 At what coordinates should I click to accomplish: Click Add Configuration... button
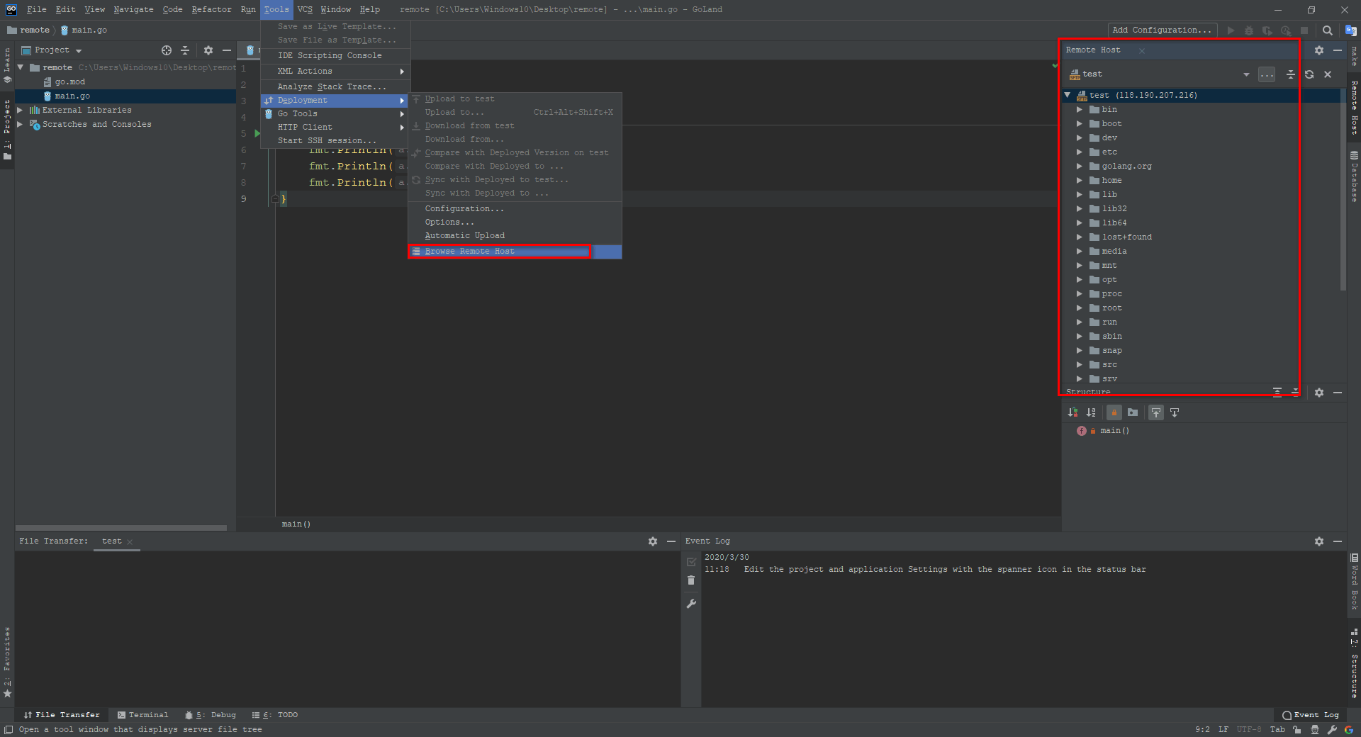click(x=1162, y=30)
